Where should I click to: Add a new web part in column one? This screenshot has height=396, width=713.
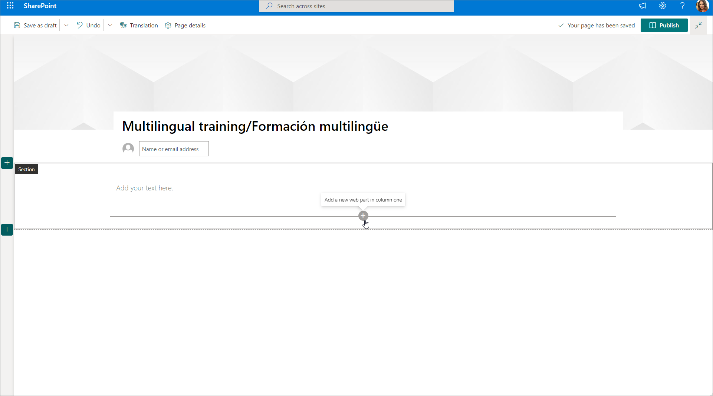pos(363,216)
